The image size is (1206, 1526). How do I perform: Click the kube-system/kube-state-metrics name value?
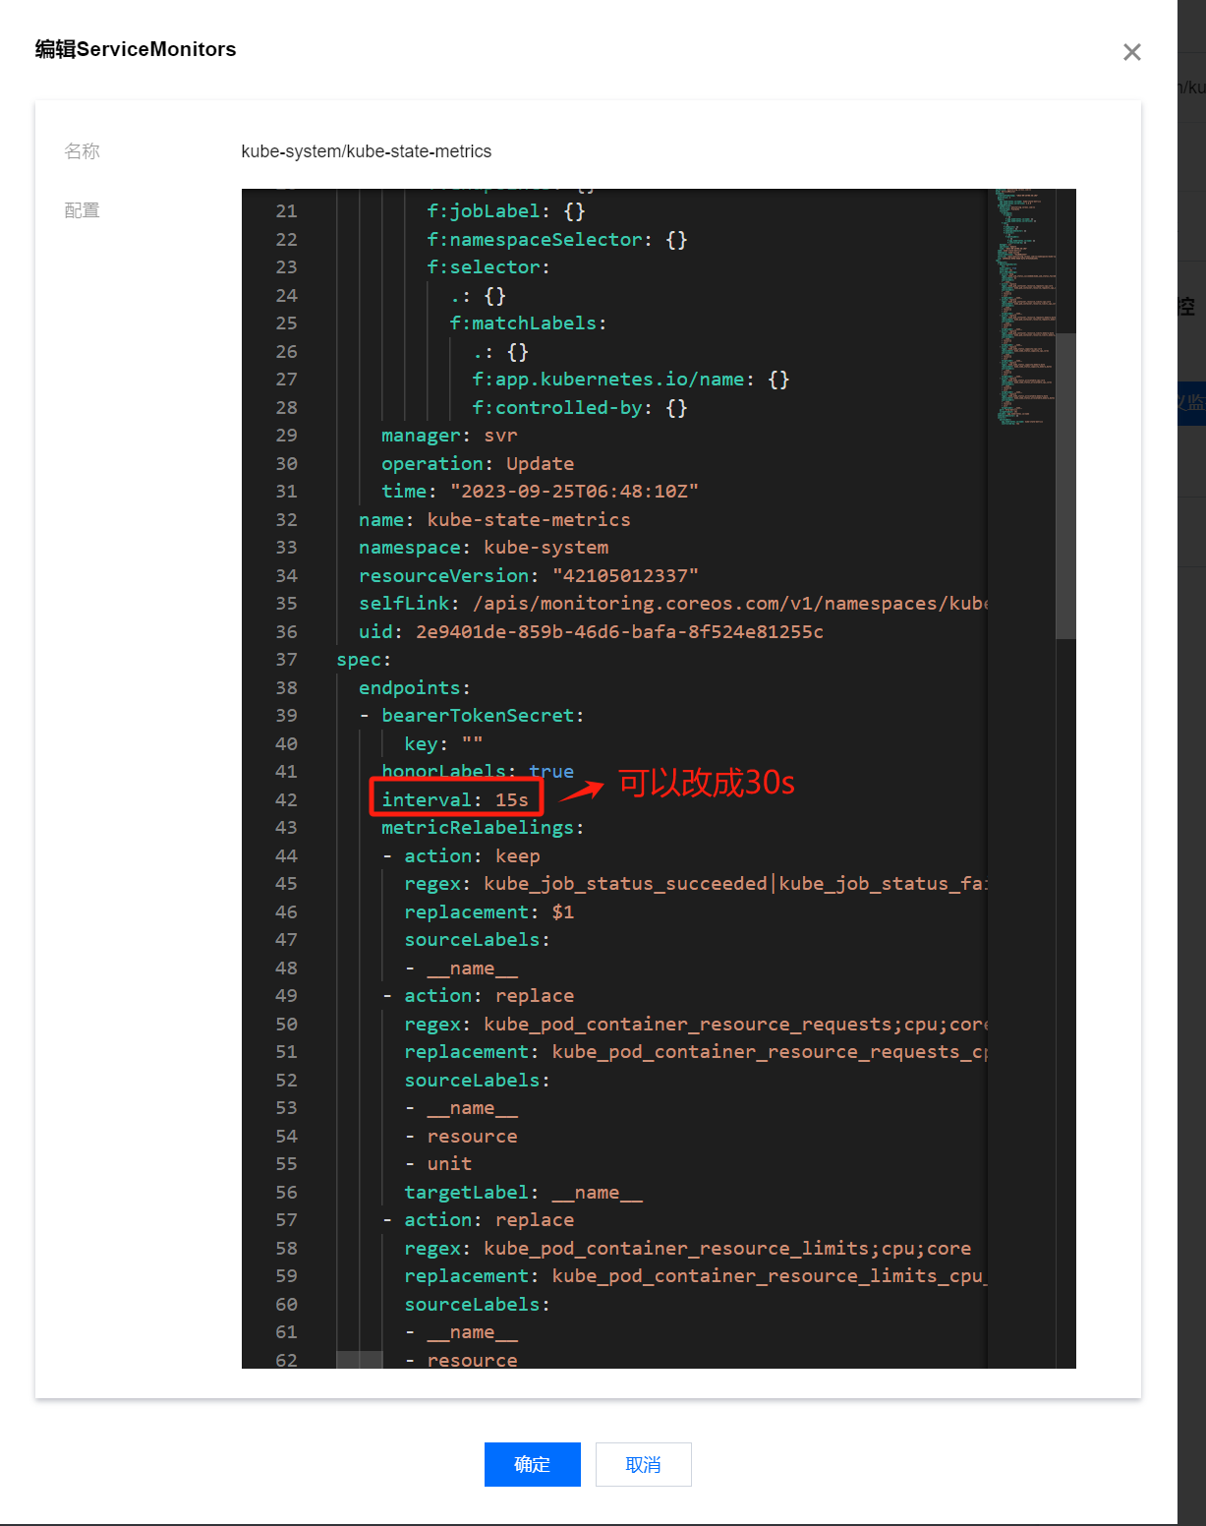366,151
